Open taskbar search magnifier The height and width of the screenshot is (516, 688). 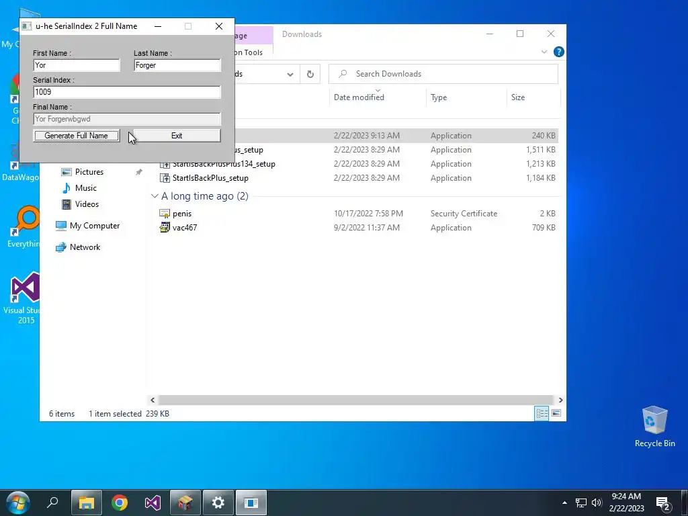52,503
